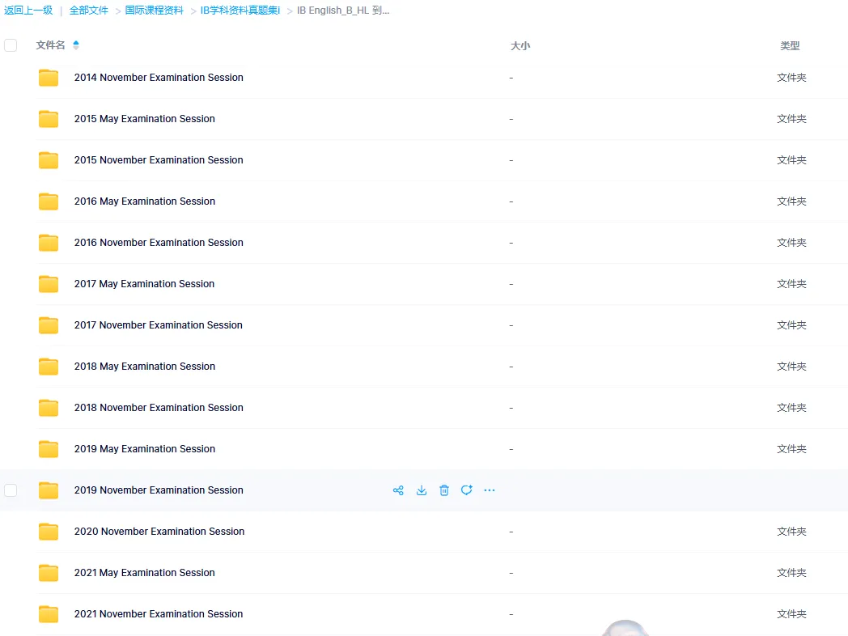Open 2014 November Examination Session

pyautogui.click(x=159, y=78)
